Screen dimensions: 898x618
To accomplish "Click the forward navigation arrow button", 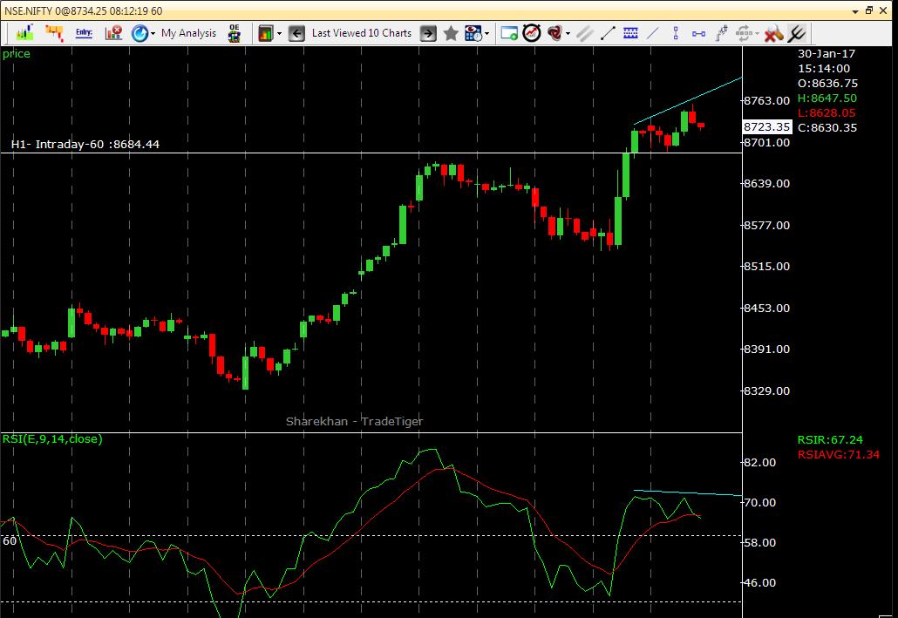I will (x=427, y=33).
